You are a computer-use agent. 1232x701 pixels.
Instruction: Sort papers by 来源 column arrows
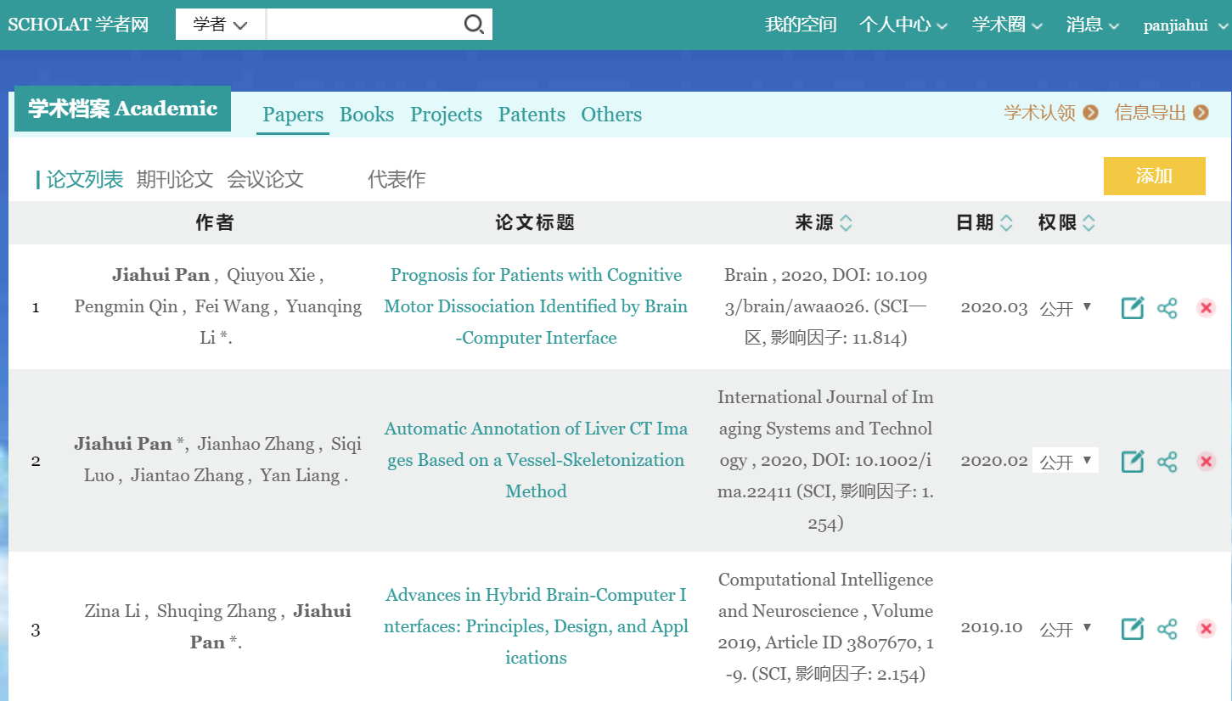pyautogui.click(x=846, y=223)
